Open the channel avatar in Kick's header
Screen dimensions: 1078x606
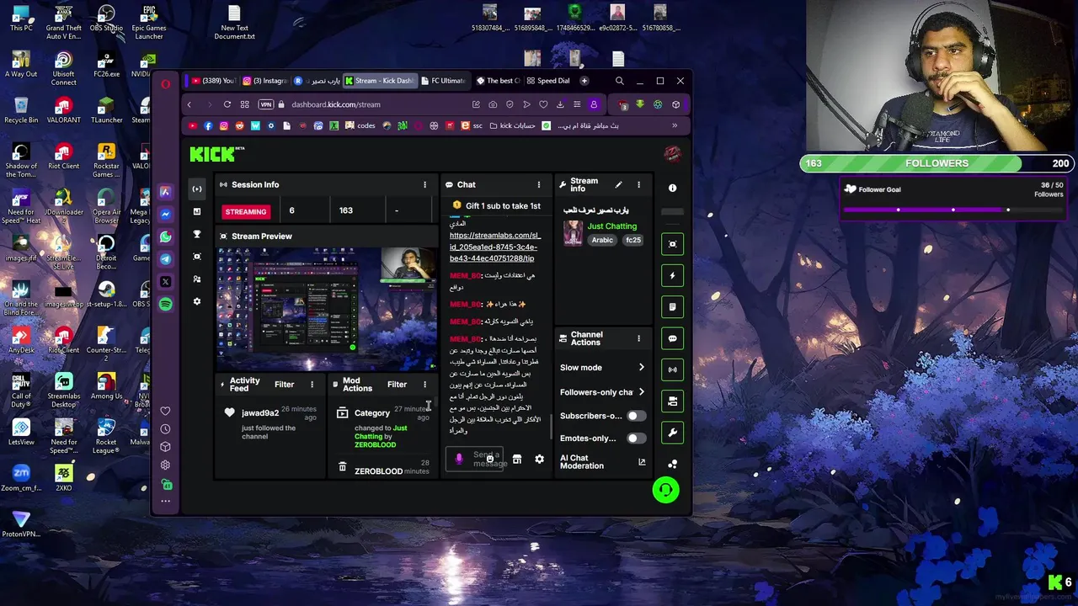(x=672, y=154)
